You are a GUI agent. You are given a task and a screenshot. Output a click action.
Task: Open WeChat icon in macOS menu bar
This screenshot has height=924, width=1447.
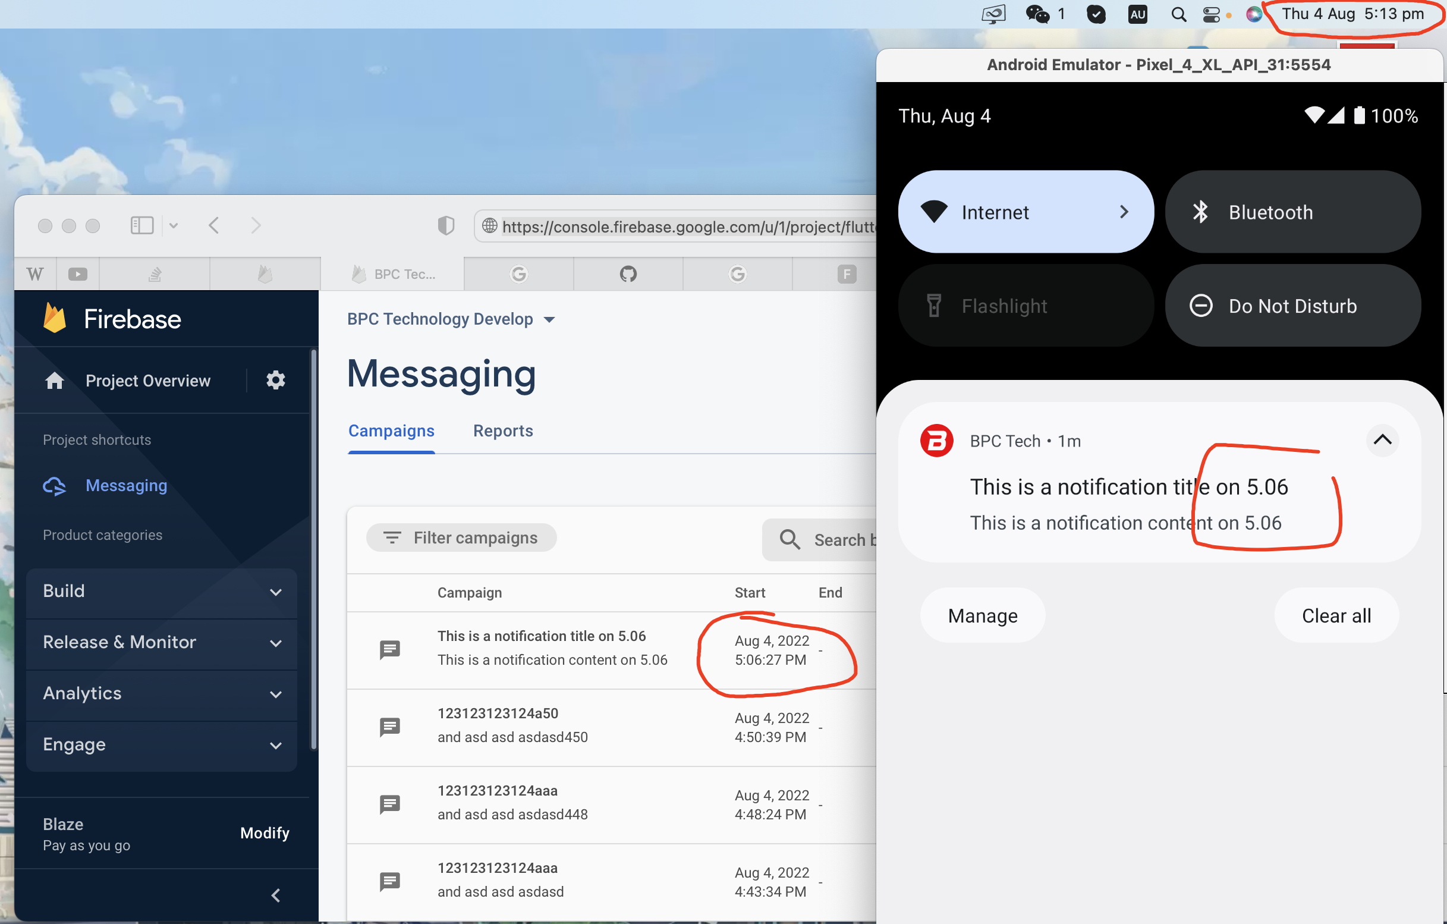(1037, 14)
